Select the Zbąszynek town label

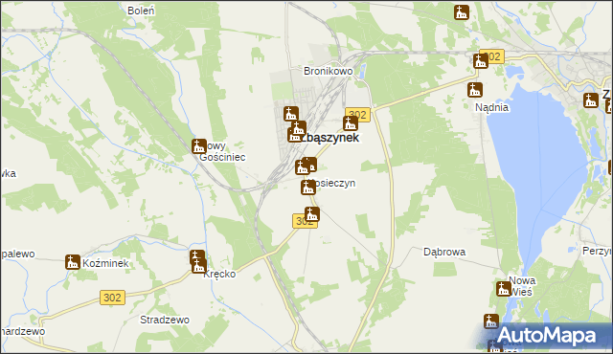point(330,138)
